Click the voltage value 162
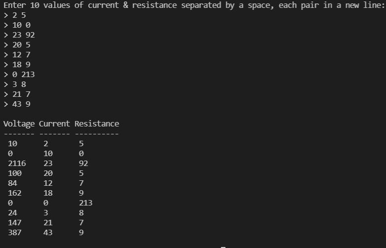This screenshot has height=248, width=386. point(14,193)
